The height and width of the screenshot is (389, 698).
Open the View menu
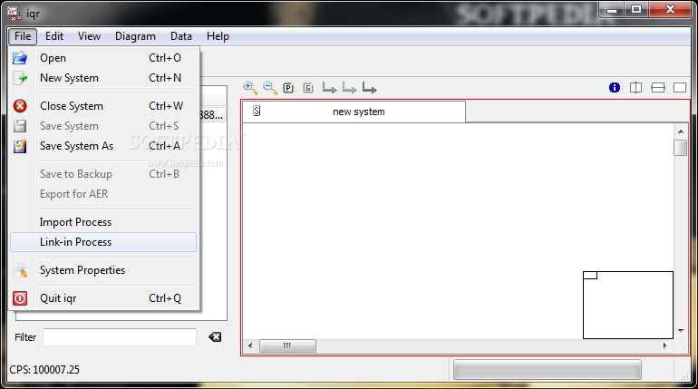pos(89,36)
